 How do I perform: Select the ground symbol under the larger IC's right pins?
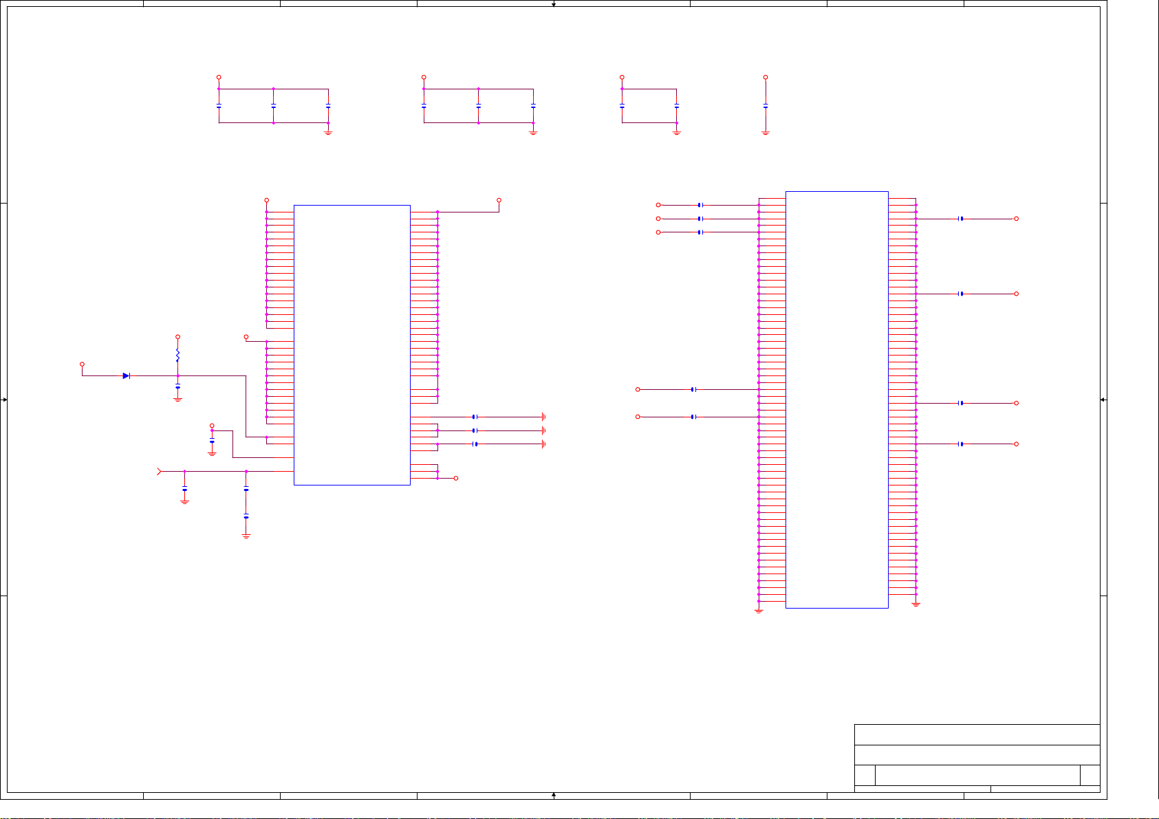pos(916,604)
